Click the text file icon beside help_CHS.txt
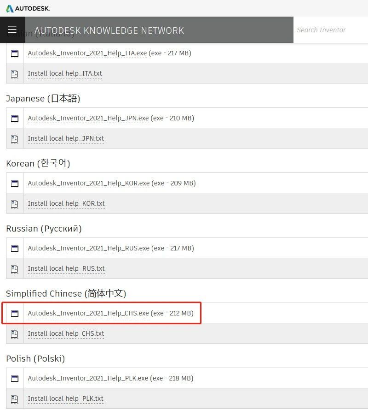This screenshot has height=416, width=368. click(x=15, y=334)
